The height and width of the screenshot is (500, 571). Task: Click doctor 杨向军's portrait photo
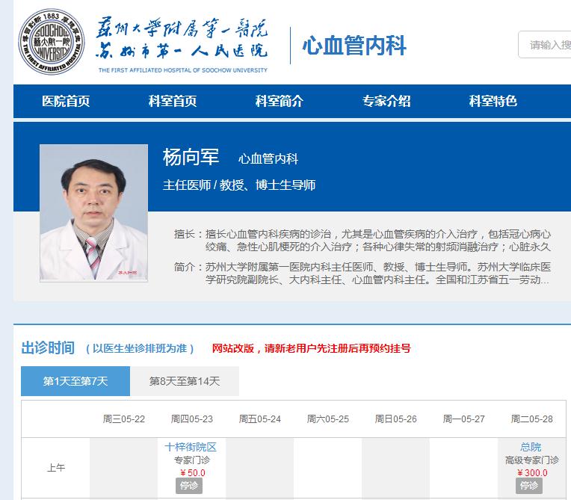click(93, 212)
